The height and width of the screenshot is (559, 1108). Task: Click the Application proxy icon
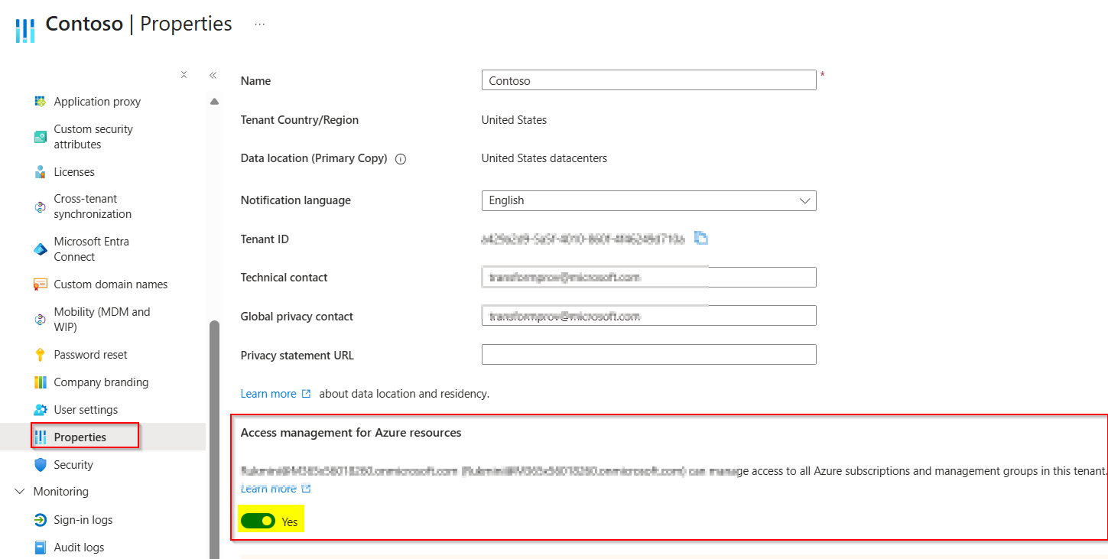pos(41,102)
